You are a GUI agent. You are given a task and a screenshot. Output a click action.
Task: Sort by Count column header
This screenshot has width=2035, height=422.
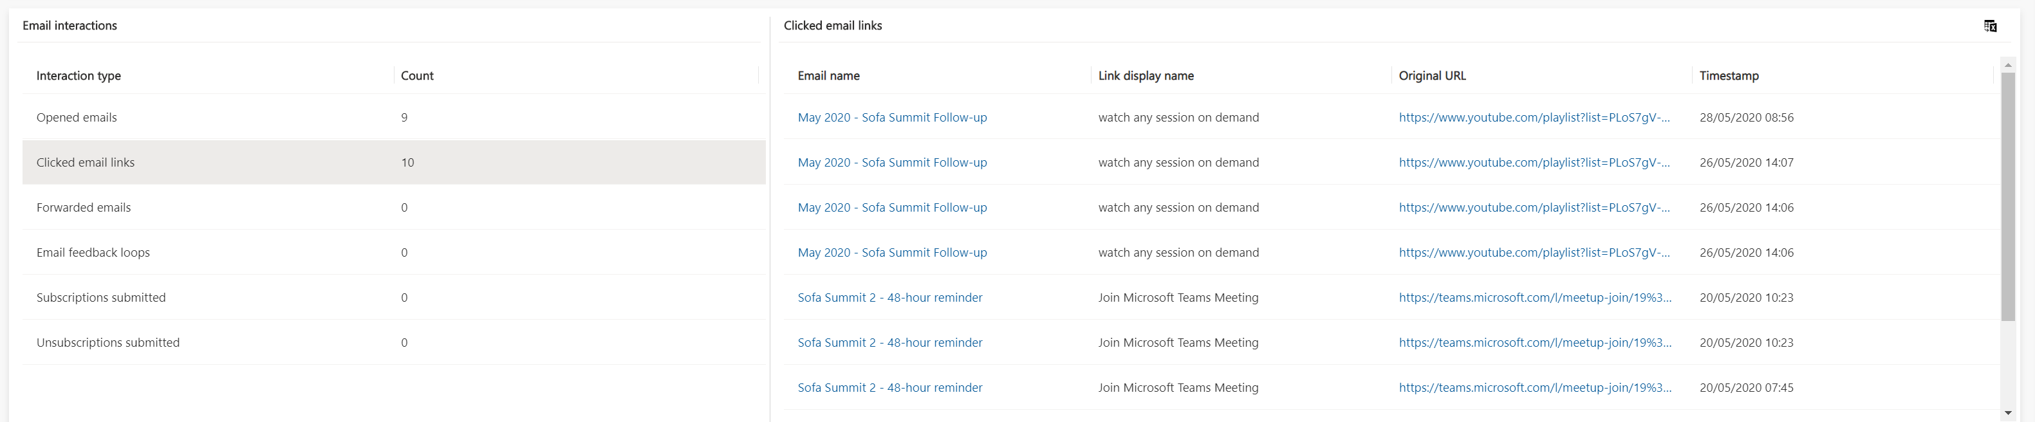[x=417, y=76]
